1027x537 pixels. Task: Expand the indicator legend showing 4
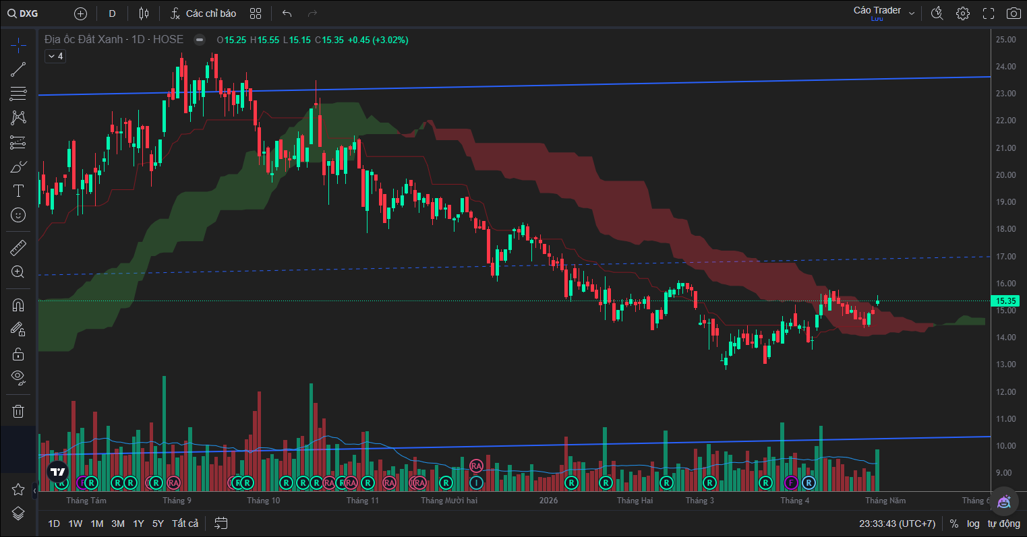(x=55, y=56)
